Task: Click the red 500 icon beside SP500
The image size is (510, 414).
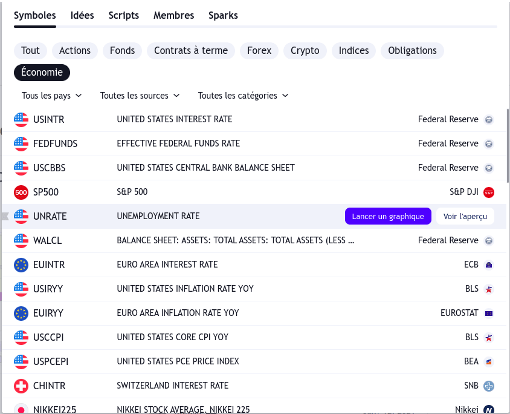Action: click(x=21, y=192)
